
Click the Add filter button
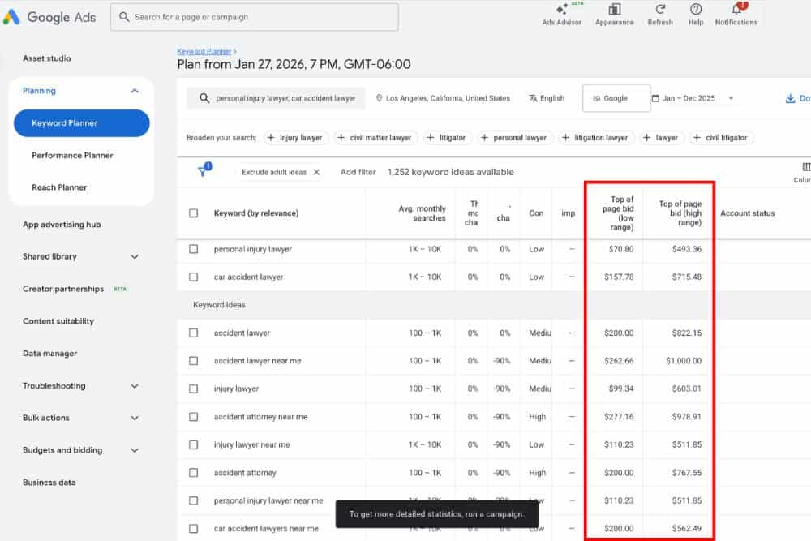[358, 172]
